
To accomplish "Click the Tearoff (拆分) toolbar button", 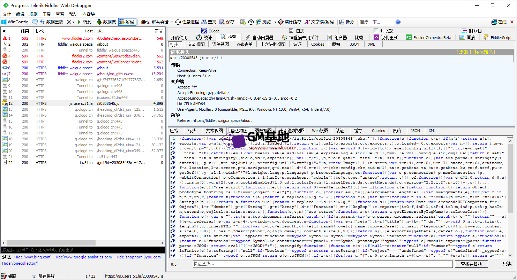I will pyautogui.click(x=346, y=22).
